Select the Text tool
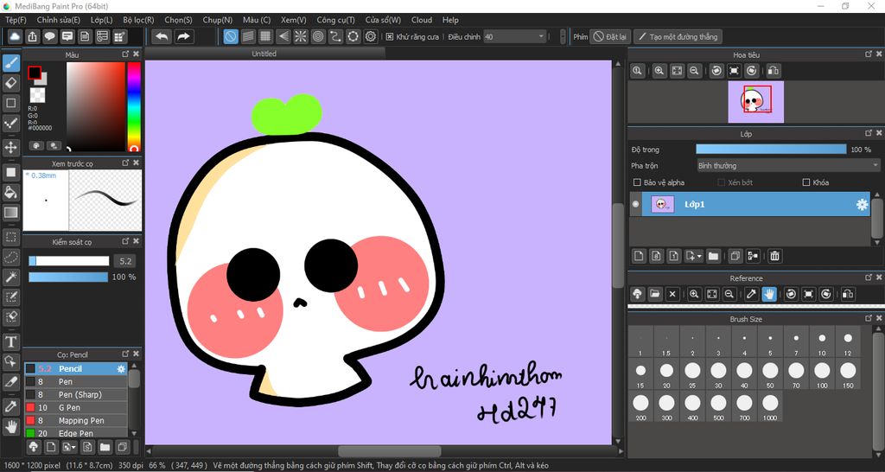This screenshot has height=472, width=885. pyautogui.click(x=11, y=341)
